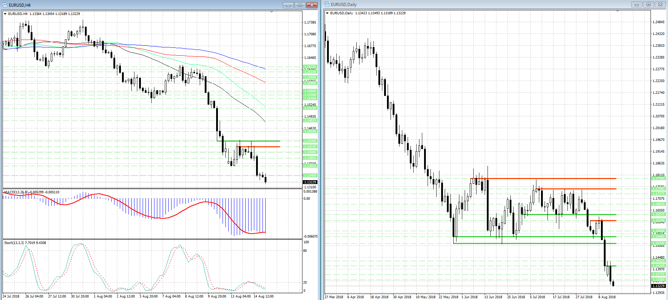Screen dimensions: 668x300
Task: Click the chart shift triangle on H4 chart
Action: [272, 12]
